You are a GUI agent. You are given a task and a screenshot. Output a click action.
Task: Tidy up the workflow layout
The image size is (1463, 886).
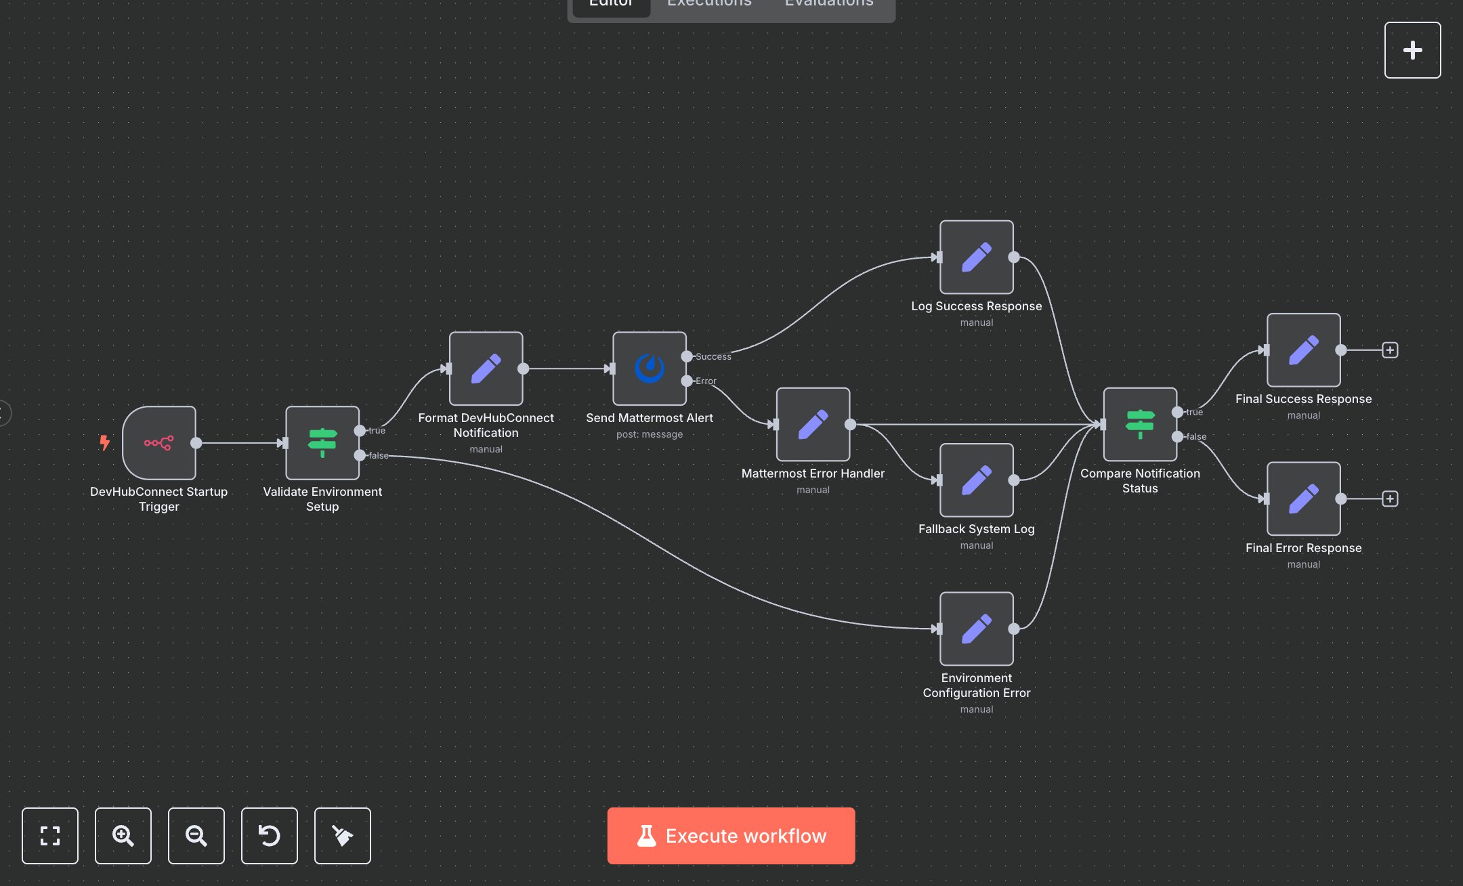(x=342, y=836)
